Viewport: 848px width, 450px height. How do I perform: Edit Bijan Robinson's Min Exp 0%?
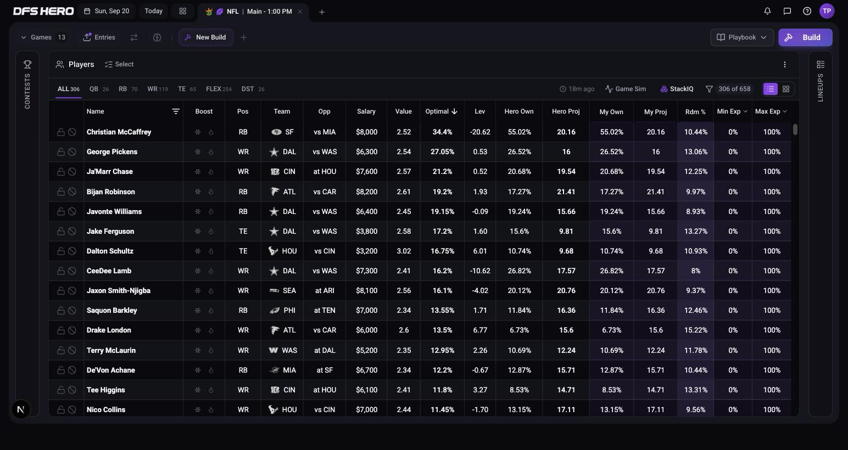pyautogui.click(x=733, y=192)
